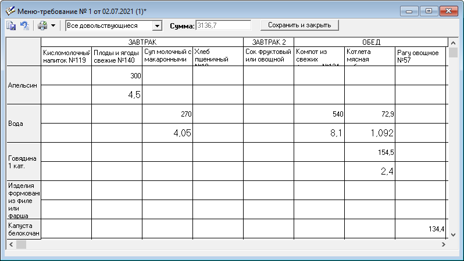Click the 'Говядина 1 кат.' row header
Viewport: 464px width, 261px height.
23,161
